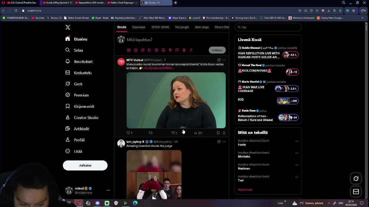Open Grok from sidebar
Viewport: 369px width, 207px height.
coord(74,84)
